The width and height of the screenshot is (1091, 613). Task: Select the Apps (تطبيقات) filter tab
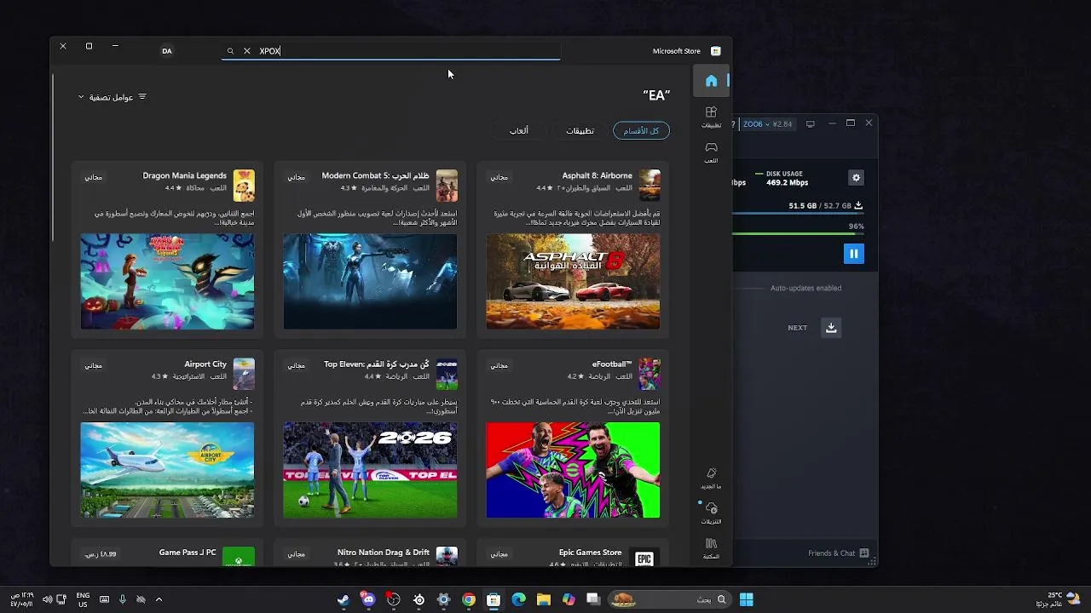tap(580, 130)
